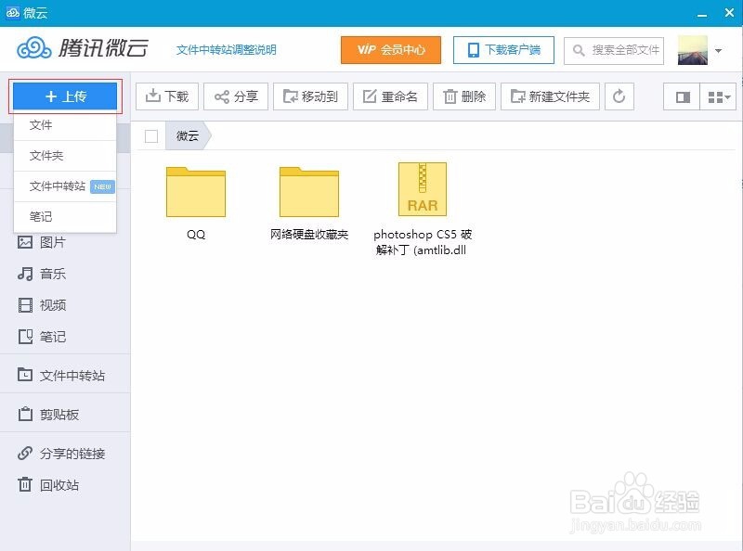Select 笔记 in the upload dropdown menu
The image size is (743, 551).
tap(65, 217)
